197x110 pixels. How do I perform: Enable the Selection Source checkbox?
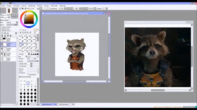click(1, 31)
